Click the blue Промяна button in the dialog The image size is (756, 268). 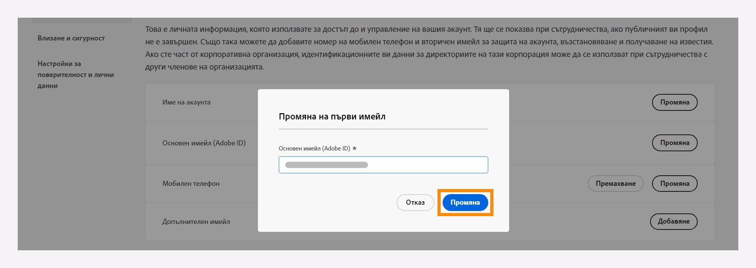click(x=465, y=202)
